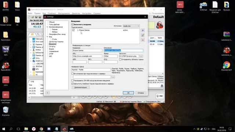The image size is (235, 132).
Task: Select the сега MP3 desktop file
Action: [6, 81]
